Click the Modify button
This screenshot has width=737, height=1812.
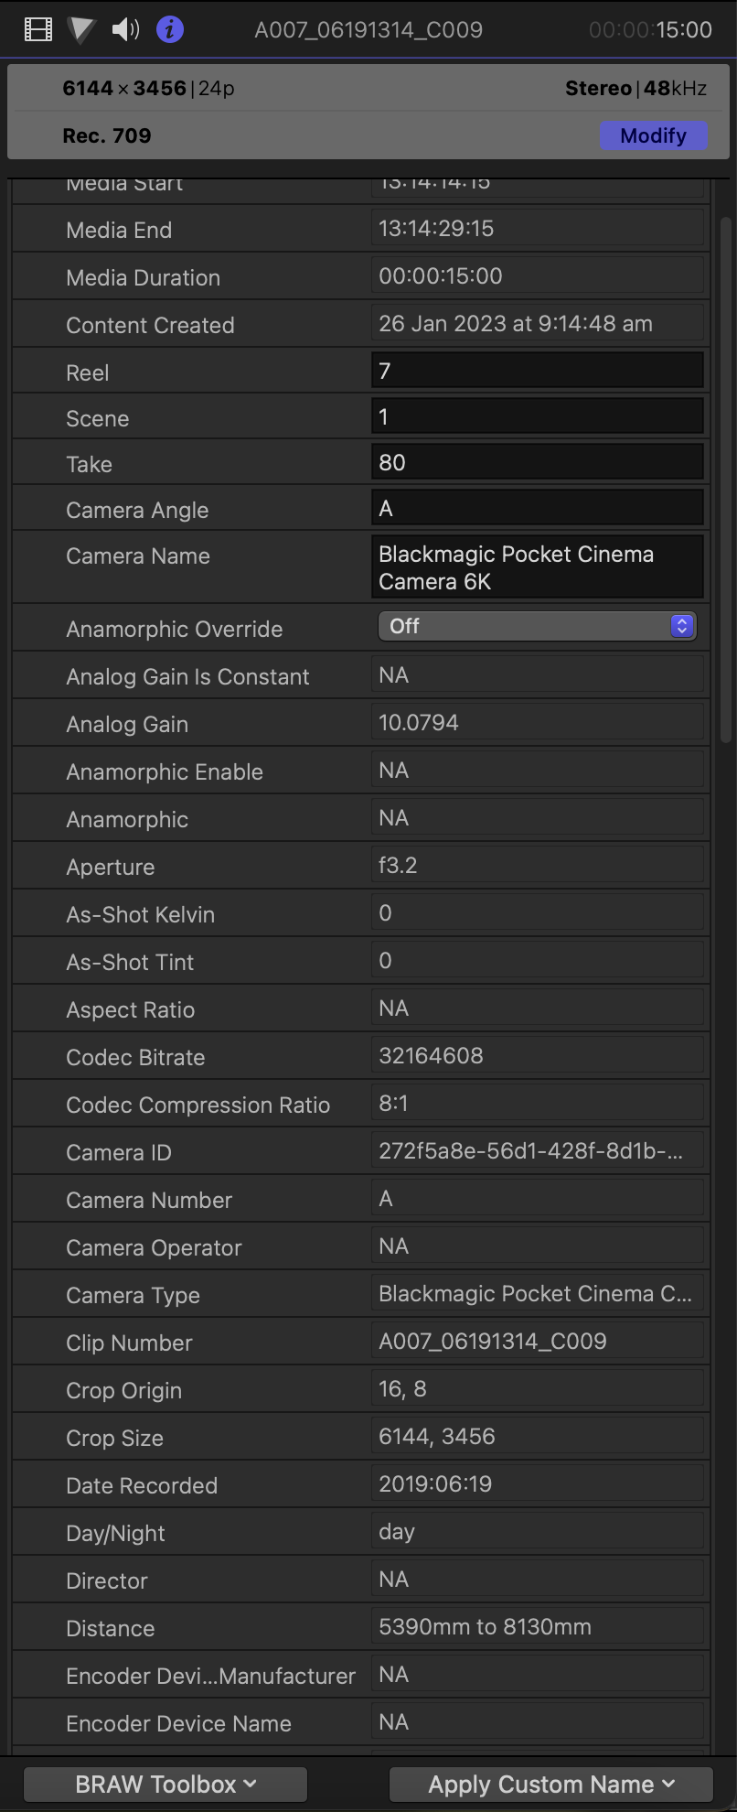tap(653, 135)
